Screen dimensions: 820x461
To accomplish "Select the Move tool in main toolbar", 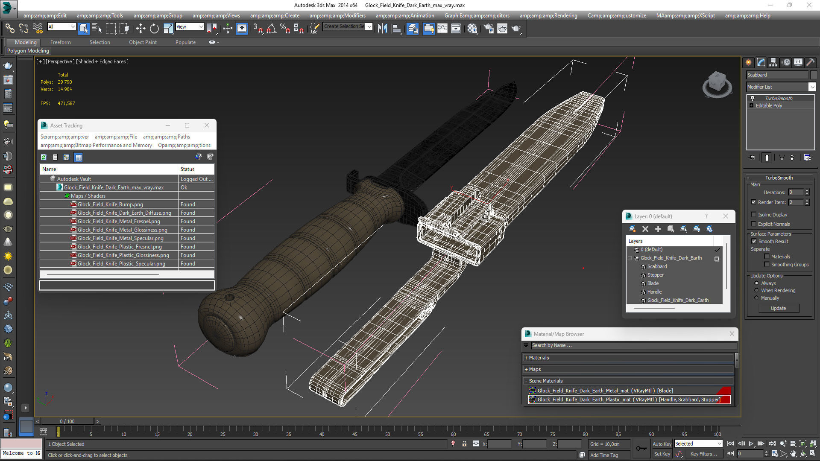I will pyautogui.click(x=140, y=29).
